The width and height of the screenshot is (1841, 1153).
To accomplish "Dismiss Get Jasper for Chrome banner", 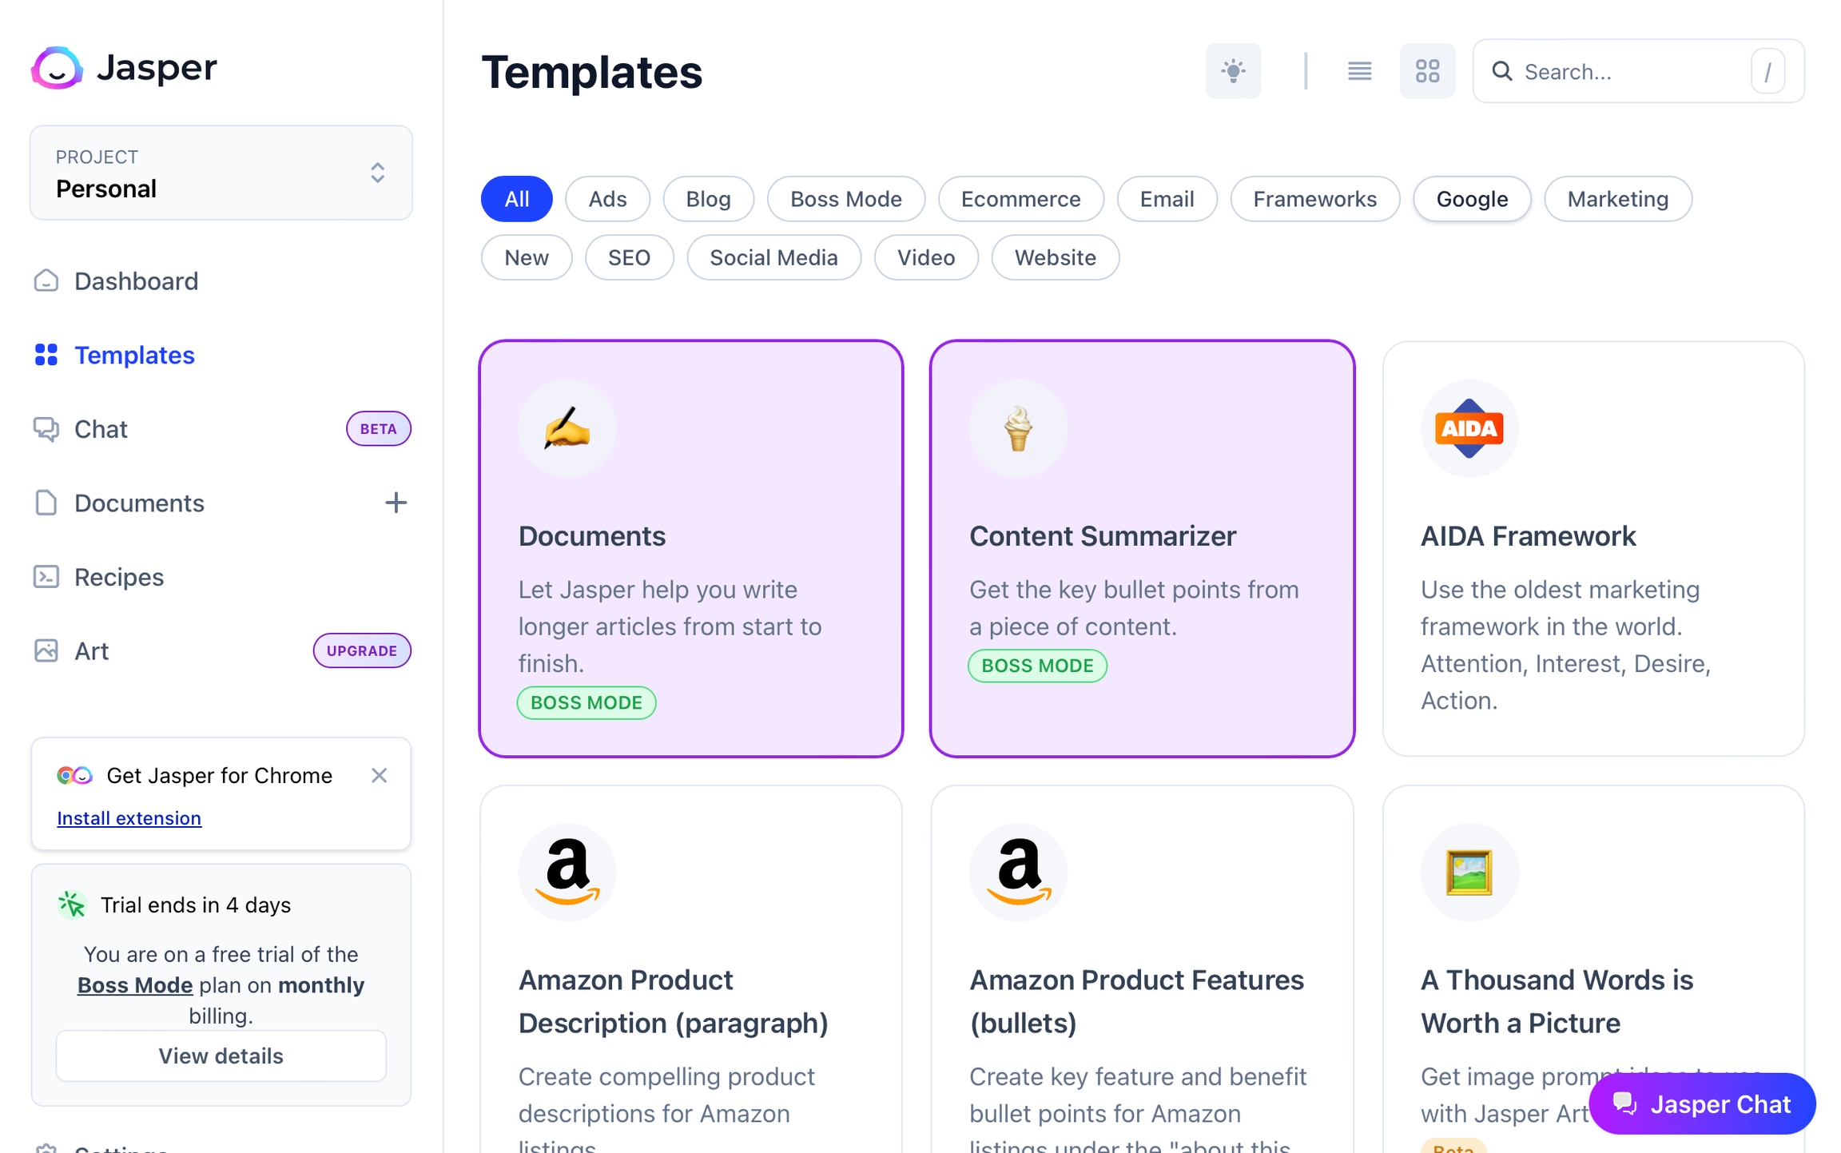I will (379, 775).
